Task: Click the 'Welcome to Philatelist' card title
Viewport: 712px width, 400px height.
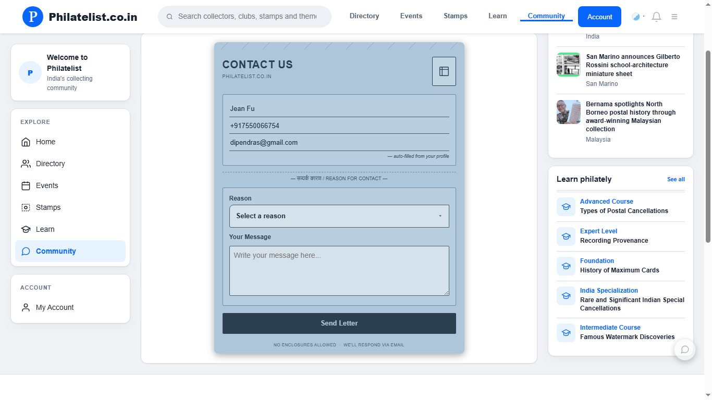Action: [67, 63]
